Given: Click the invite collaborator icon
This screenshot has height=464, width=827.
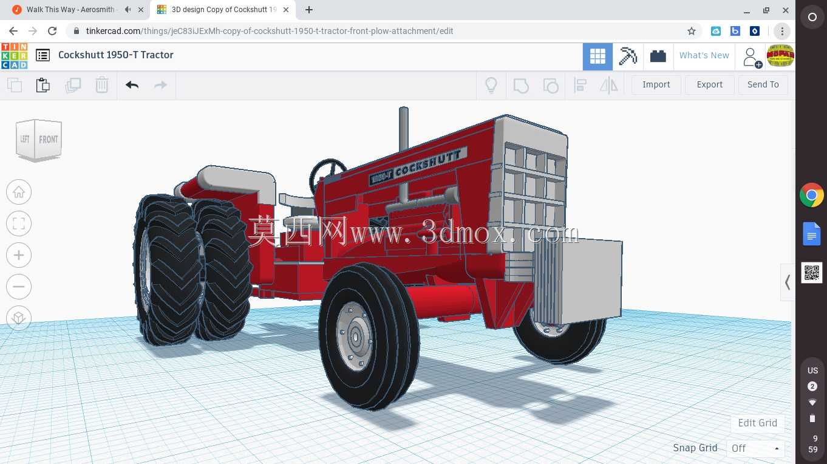Looking at the screenshot, I should [x=752, y=57].
